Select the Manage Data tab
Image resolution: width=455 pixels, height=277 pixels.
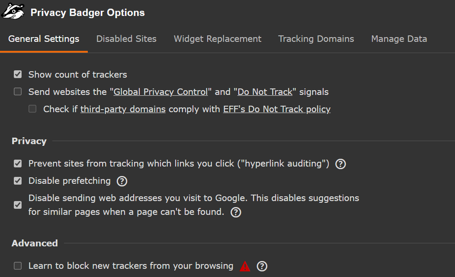399,39
